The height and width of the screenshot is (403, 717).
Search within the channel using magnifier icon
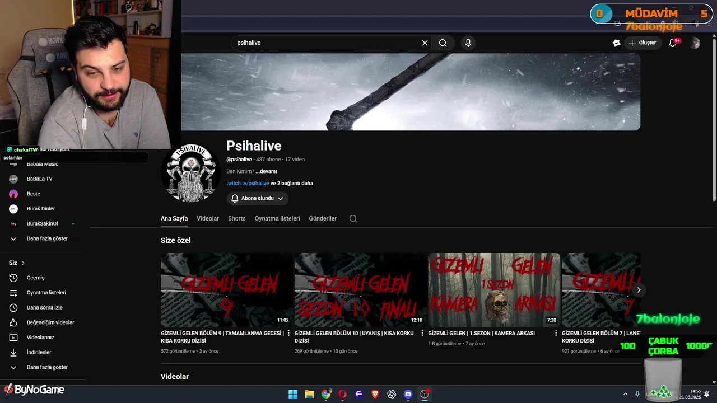(353, 219)
